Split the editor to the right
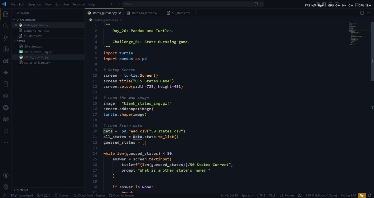 [x=362, y=13]
